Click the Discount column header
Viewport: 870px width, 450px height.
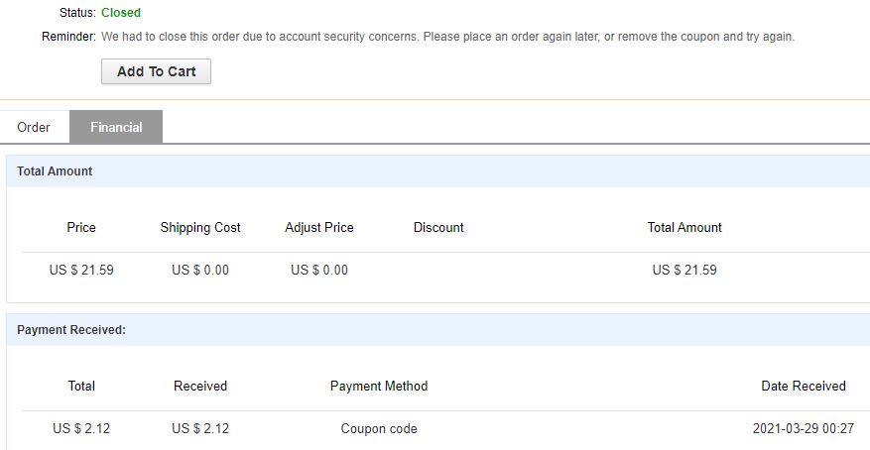438,227
